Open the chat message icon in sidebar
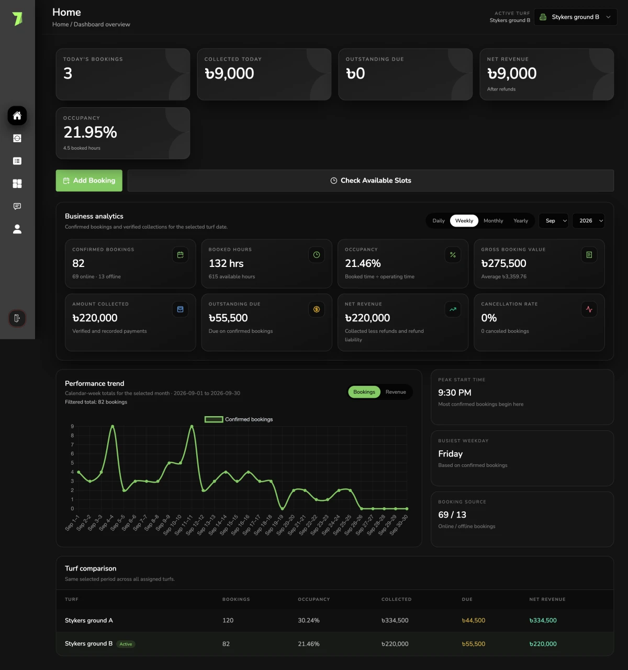The height and width of the screenshot is (670, 628). (17, 206)
